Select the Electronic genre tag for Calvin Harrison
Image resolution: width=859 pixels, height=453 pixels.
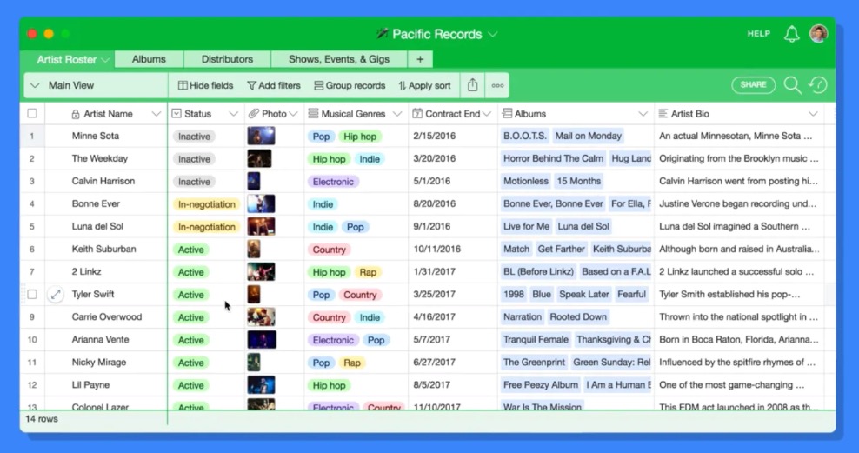point(333,182)
